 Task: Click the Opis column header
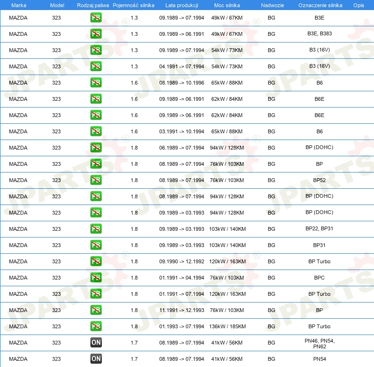[x=359, y=5]
